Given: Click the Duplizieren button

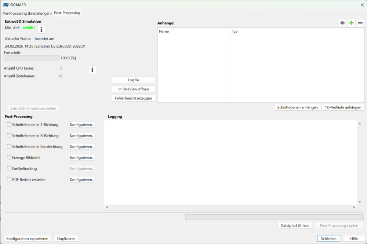Looking at the screenshot, I should [66, 239].
